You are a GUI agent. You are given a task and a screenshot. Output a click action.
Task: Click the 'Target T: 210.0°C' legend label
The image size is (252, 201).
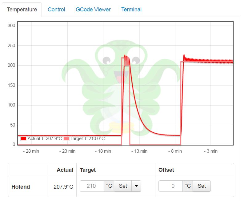[88, 139]
